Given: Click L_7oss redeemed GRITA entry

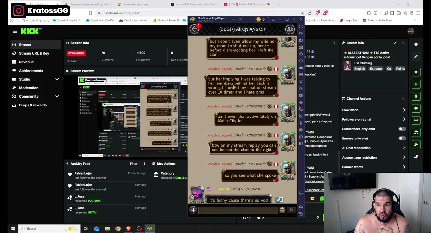Looking at the screenshot, I should (x=107, y=210).
